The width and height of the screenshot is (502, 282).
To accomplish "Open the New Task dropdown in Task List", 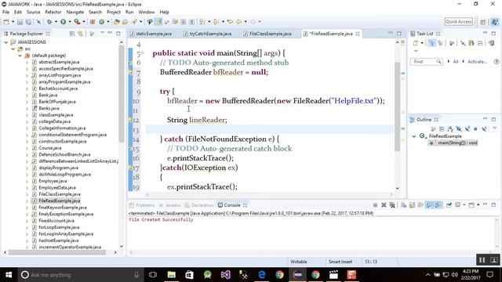I will pos(422,43).
